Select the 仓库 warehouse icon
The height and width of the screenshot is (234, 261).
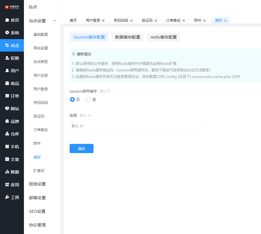coord(7,134)
